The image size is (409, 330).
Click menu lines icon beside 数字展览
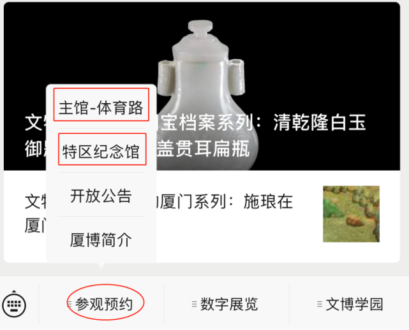194,304
